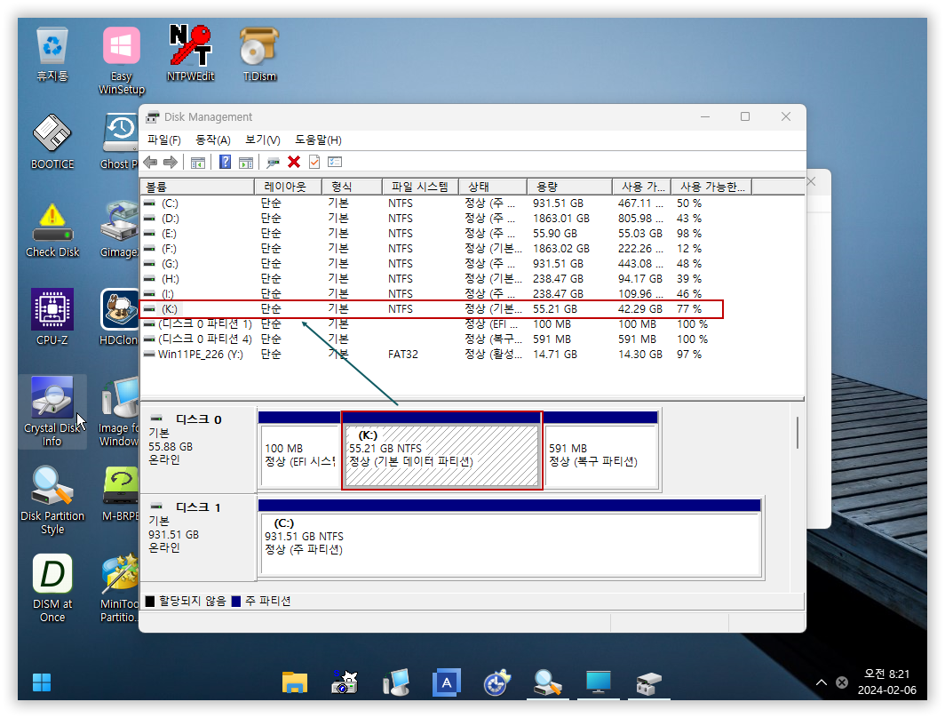Select the (F:) volume row
The width and height of the screenshot is (945, 718).
(432, 249)
